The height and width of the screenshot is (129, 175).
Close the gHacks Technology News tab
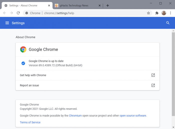(100, 6)
